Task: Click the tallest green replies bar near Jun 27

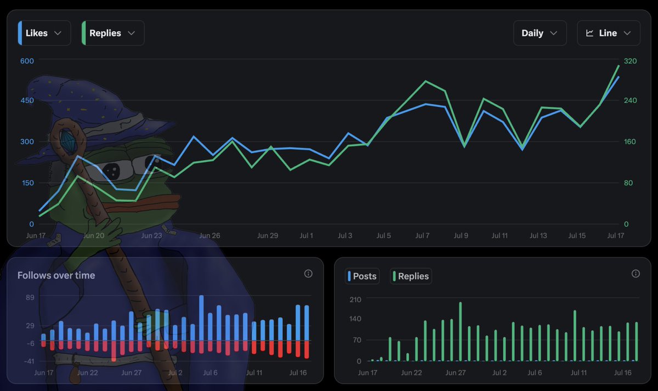Action: point(460,331)
